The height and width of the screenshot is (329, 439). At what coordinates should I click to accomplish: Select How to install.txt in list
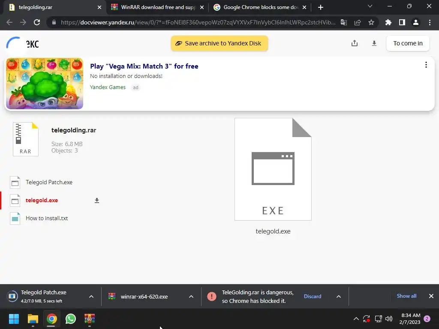click(47, 218)
